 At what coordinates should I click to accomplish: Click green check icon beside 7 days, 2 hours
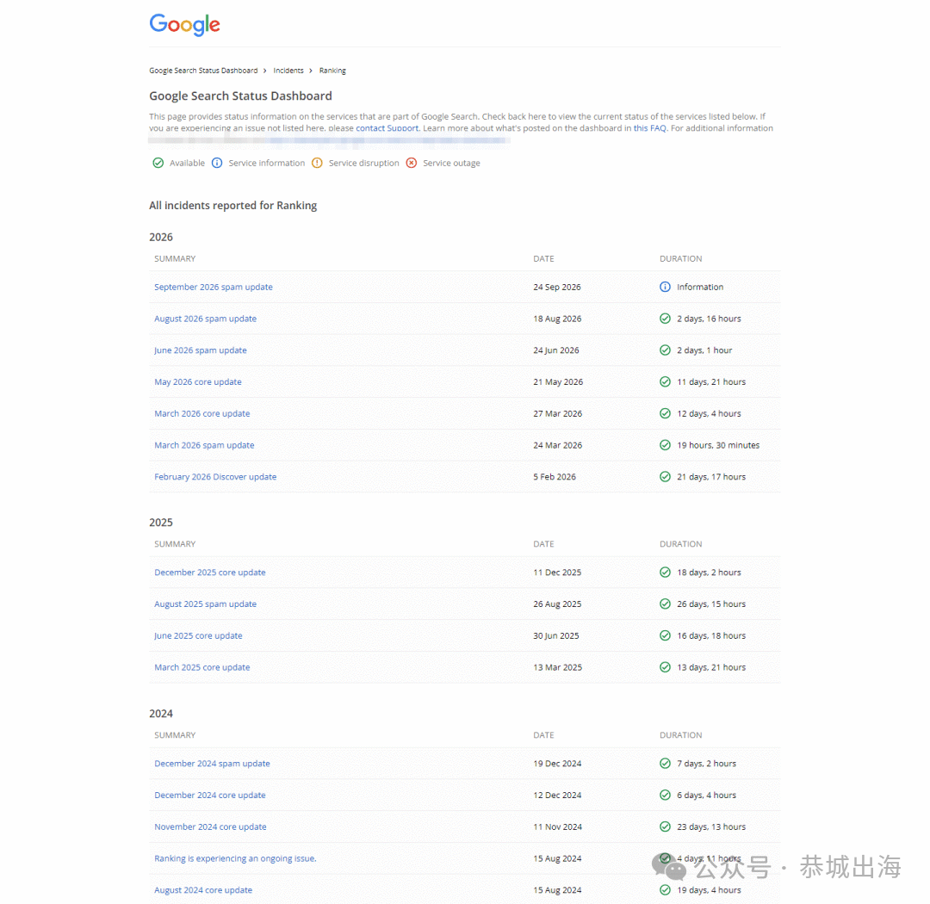pyautogui.click(x=666, y=764)
